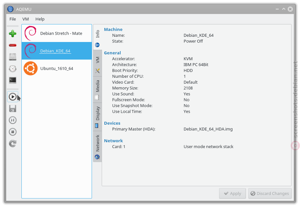
Task: Start the VM with play button
Action: tap(13, 97)
